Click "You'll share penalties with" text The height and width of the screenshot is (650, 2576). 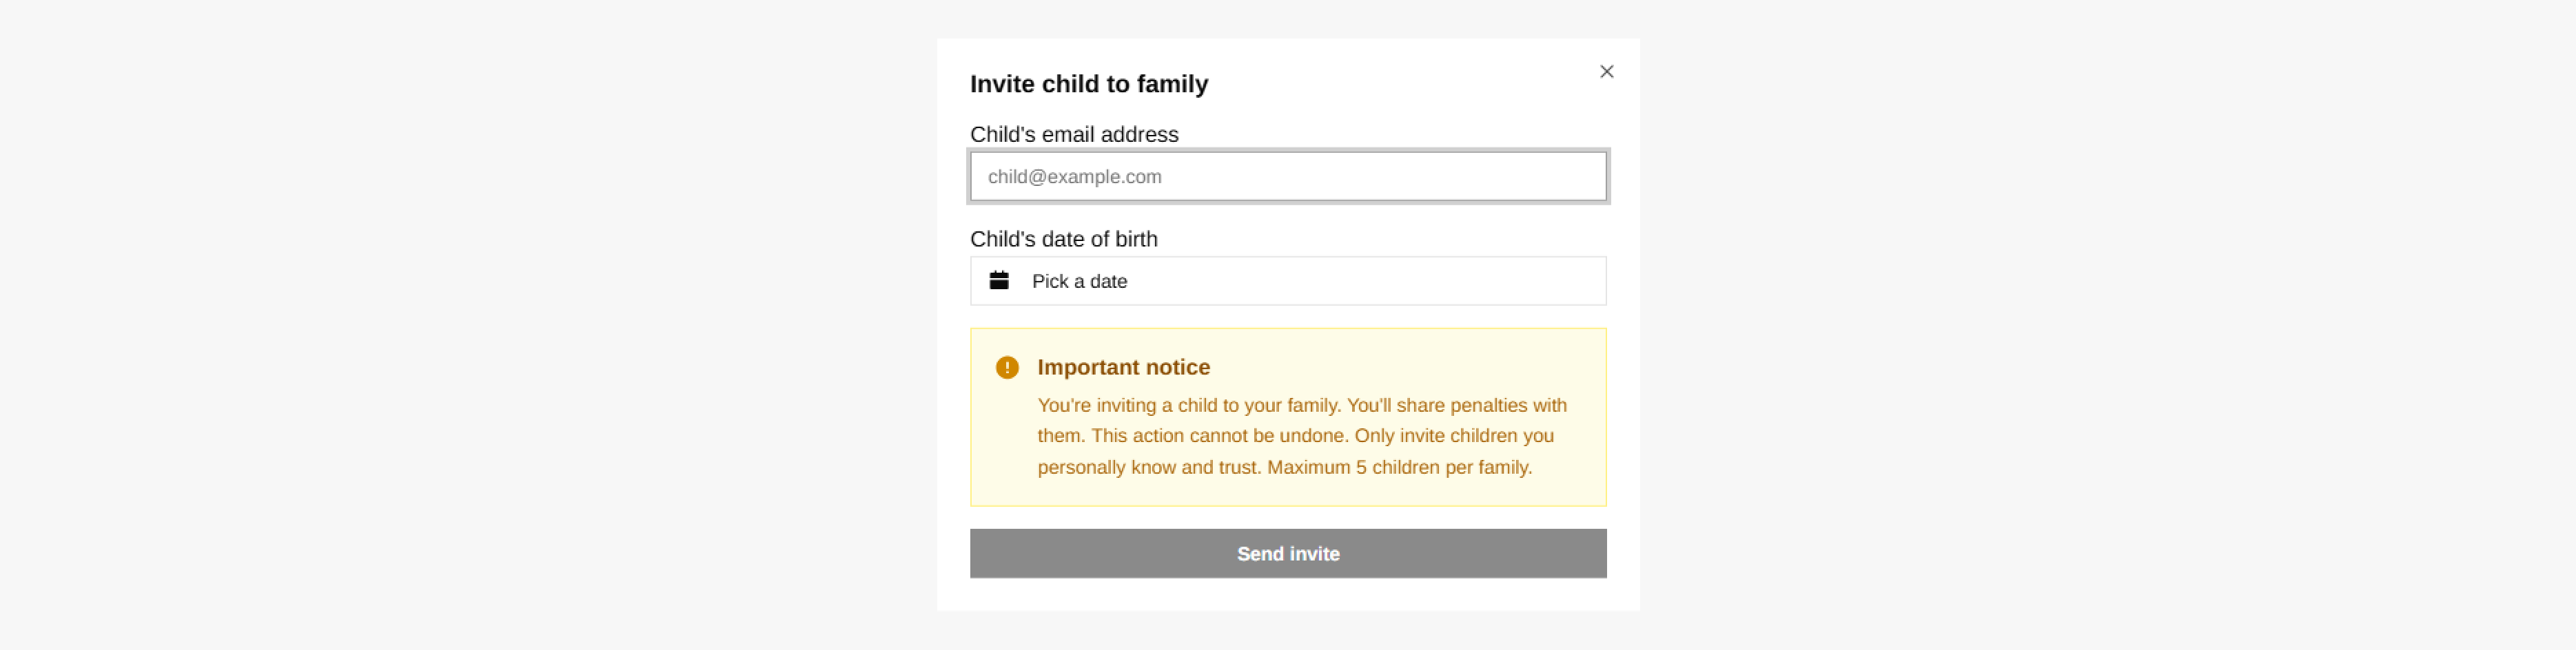pos(1456,406)
